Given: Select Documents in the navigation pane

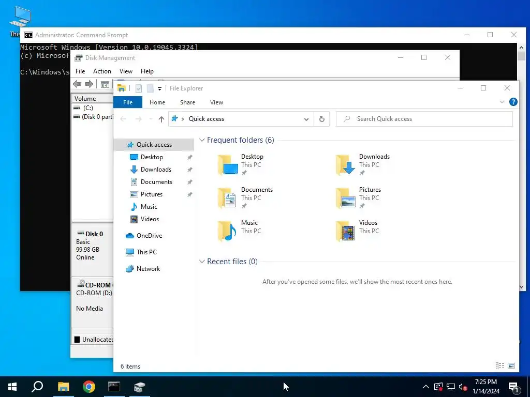Looking at the screenshot, I should point(156,181).
